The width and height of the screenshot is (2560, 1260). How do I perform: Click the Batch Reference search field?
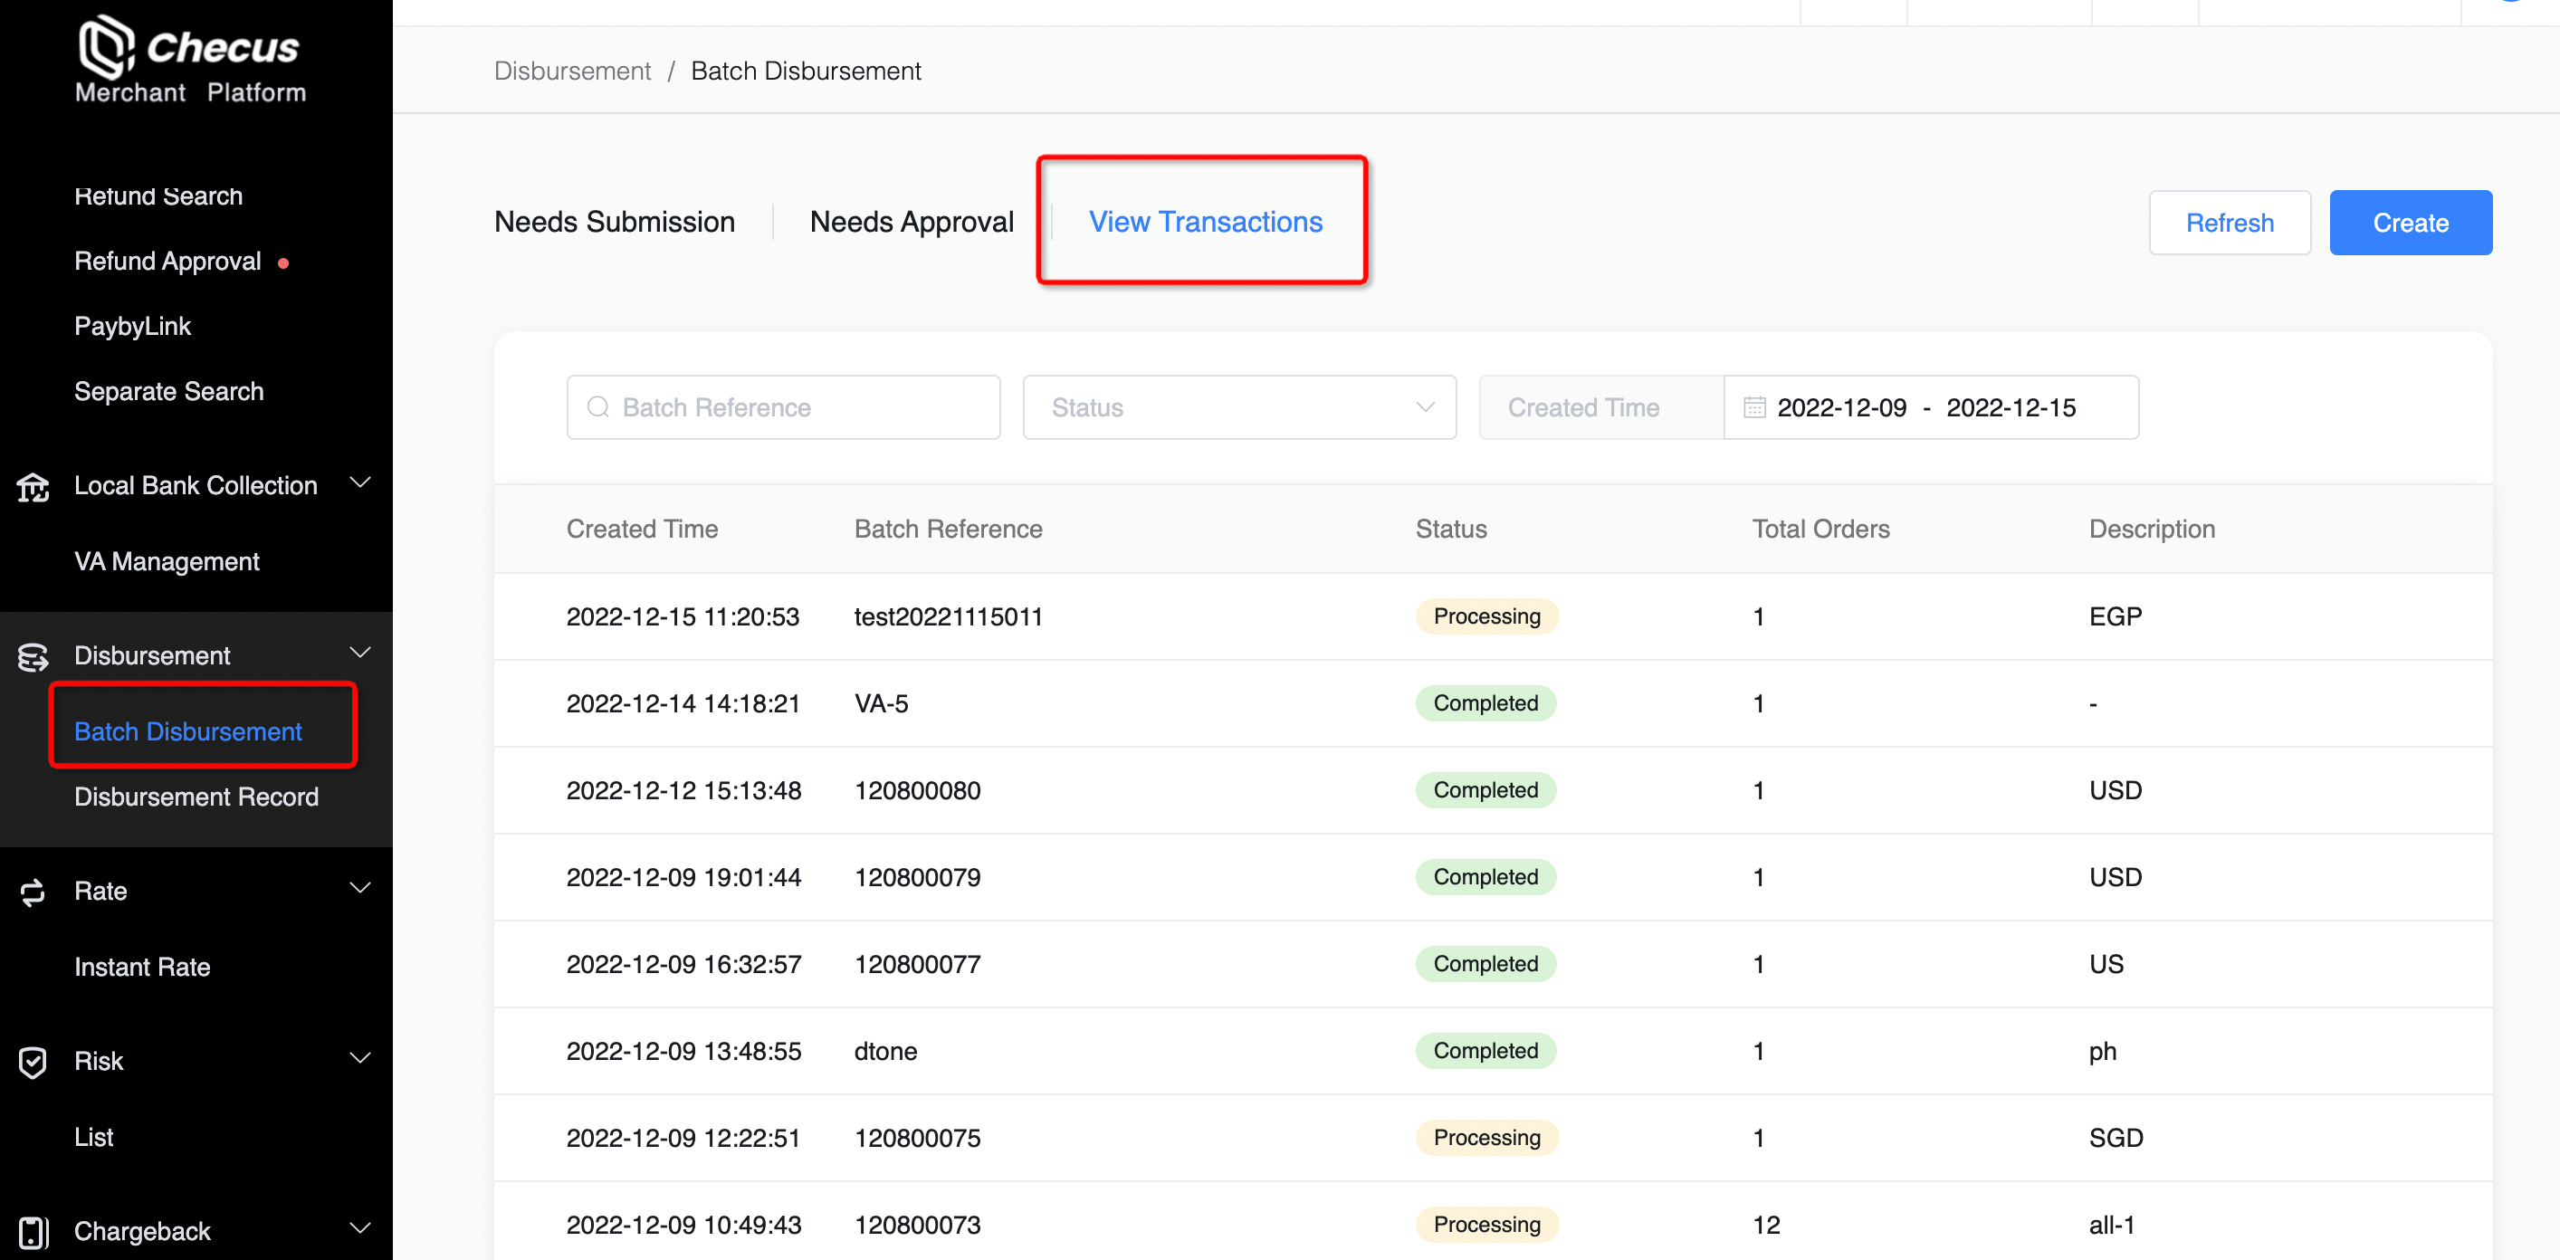795,407
